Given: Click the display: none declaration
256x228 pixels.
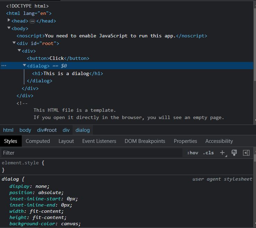Looking at the screenshot, I should pos(29,186).
